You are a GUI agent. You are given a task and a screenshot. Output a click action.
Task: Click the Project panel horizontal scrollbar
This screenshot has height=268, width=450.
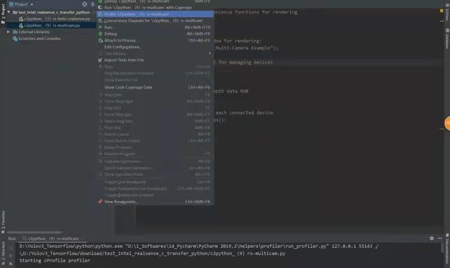click(34, 232)
